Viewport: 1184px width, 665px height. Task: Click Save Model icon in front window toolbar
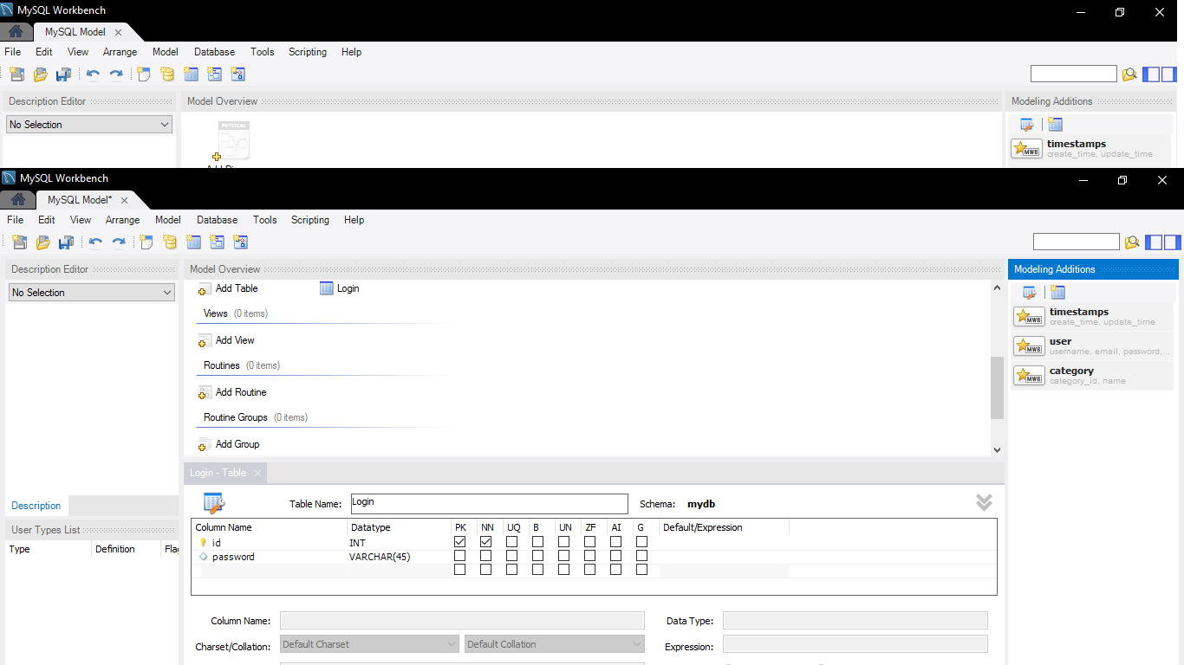pos(66,242)
